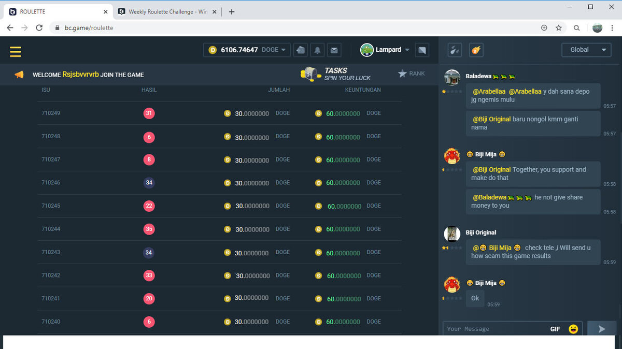
Task: Open the Rank star button
Action: tap(411, 74)
